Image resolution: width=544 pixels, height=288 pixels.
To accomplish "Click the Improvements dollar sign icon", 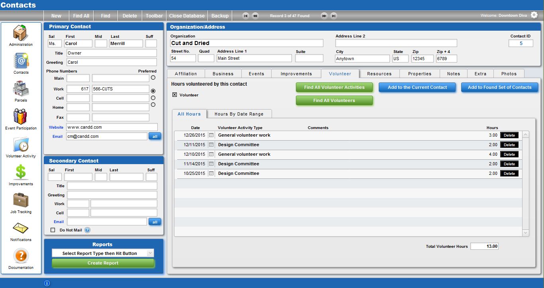I will pyautogui.click(x=21, y=172).
